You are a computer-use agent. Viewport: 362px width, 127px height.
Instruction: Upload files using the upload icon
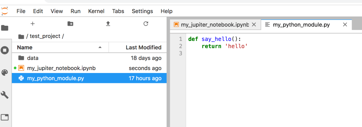tap(108, 23)
